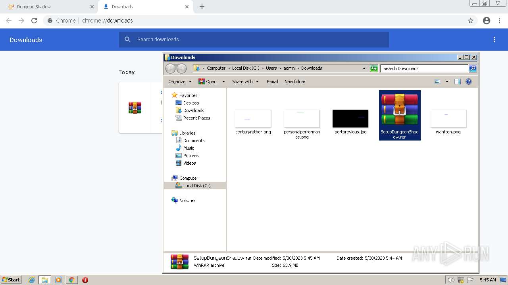Click the chrome://downloads address bar
508x285 pixels.
coord(254,21)
